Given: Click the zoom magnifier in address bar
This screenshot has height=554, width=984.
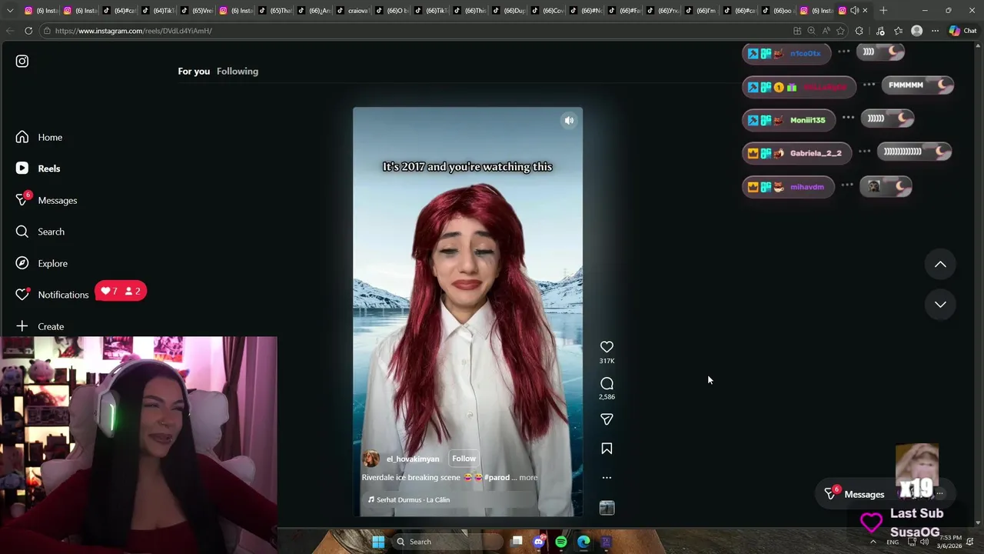Looking at the screenshot, I should [x=811, y=31].
